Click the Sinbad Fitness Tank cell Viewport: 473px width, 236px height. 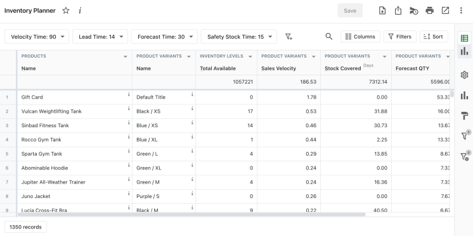click(x=75, y=125)
